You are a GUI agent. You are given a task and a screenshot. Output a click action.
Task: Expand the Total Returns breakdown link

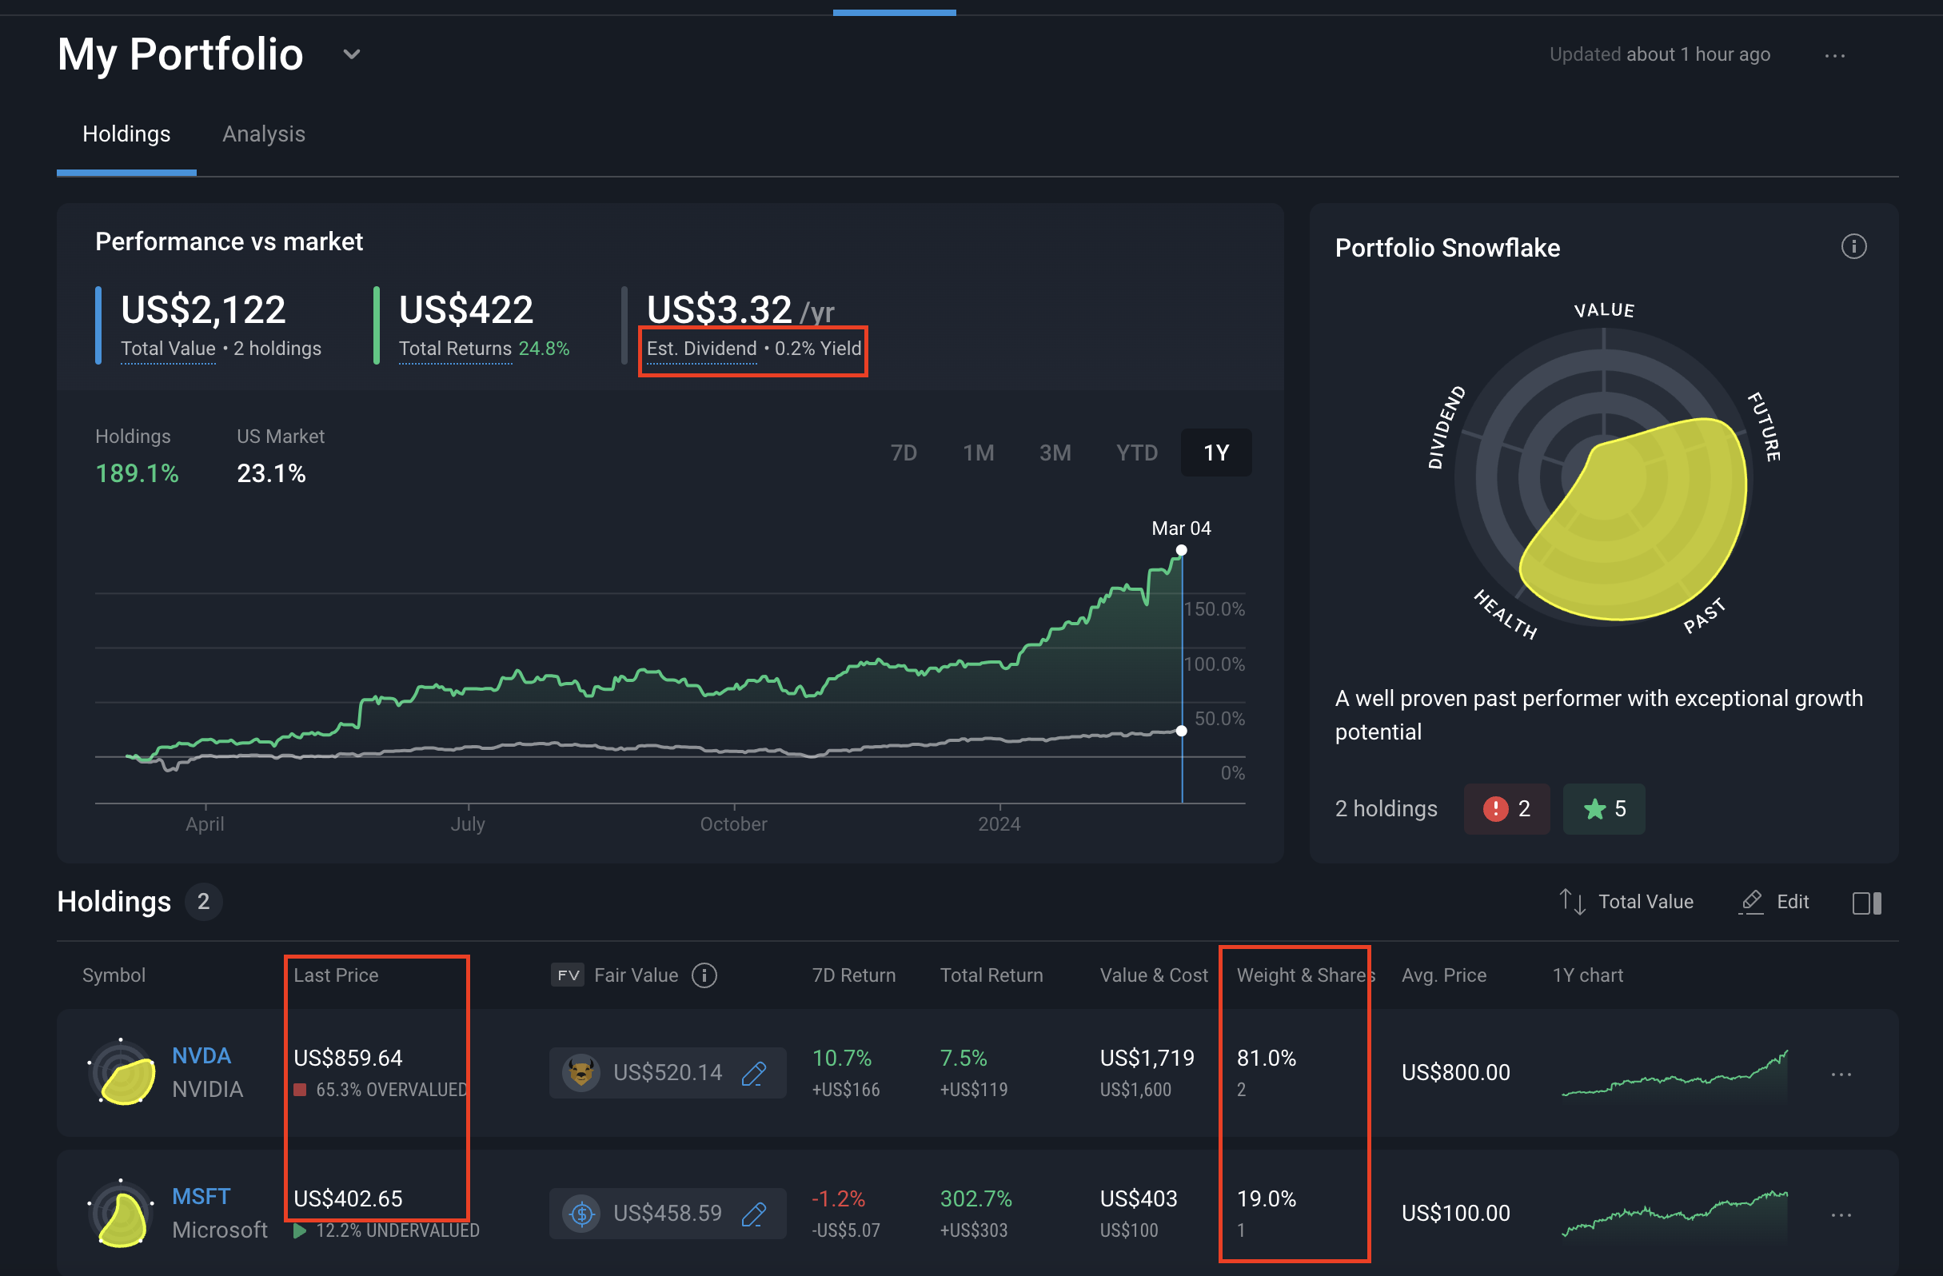[x=455, y=348]
